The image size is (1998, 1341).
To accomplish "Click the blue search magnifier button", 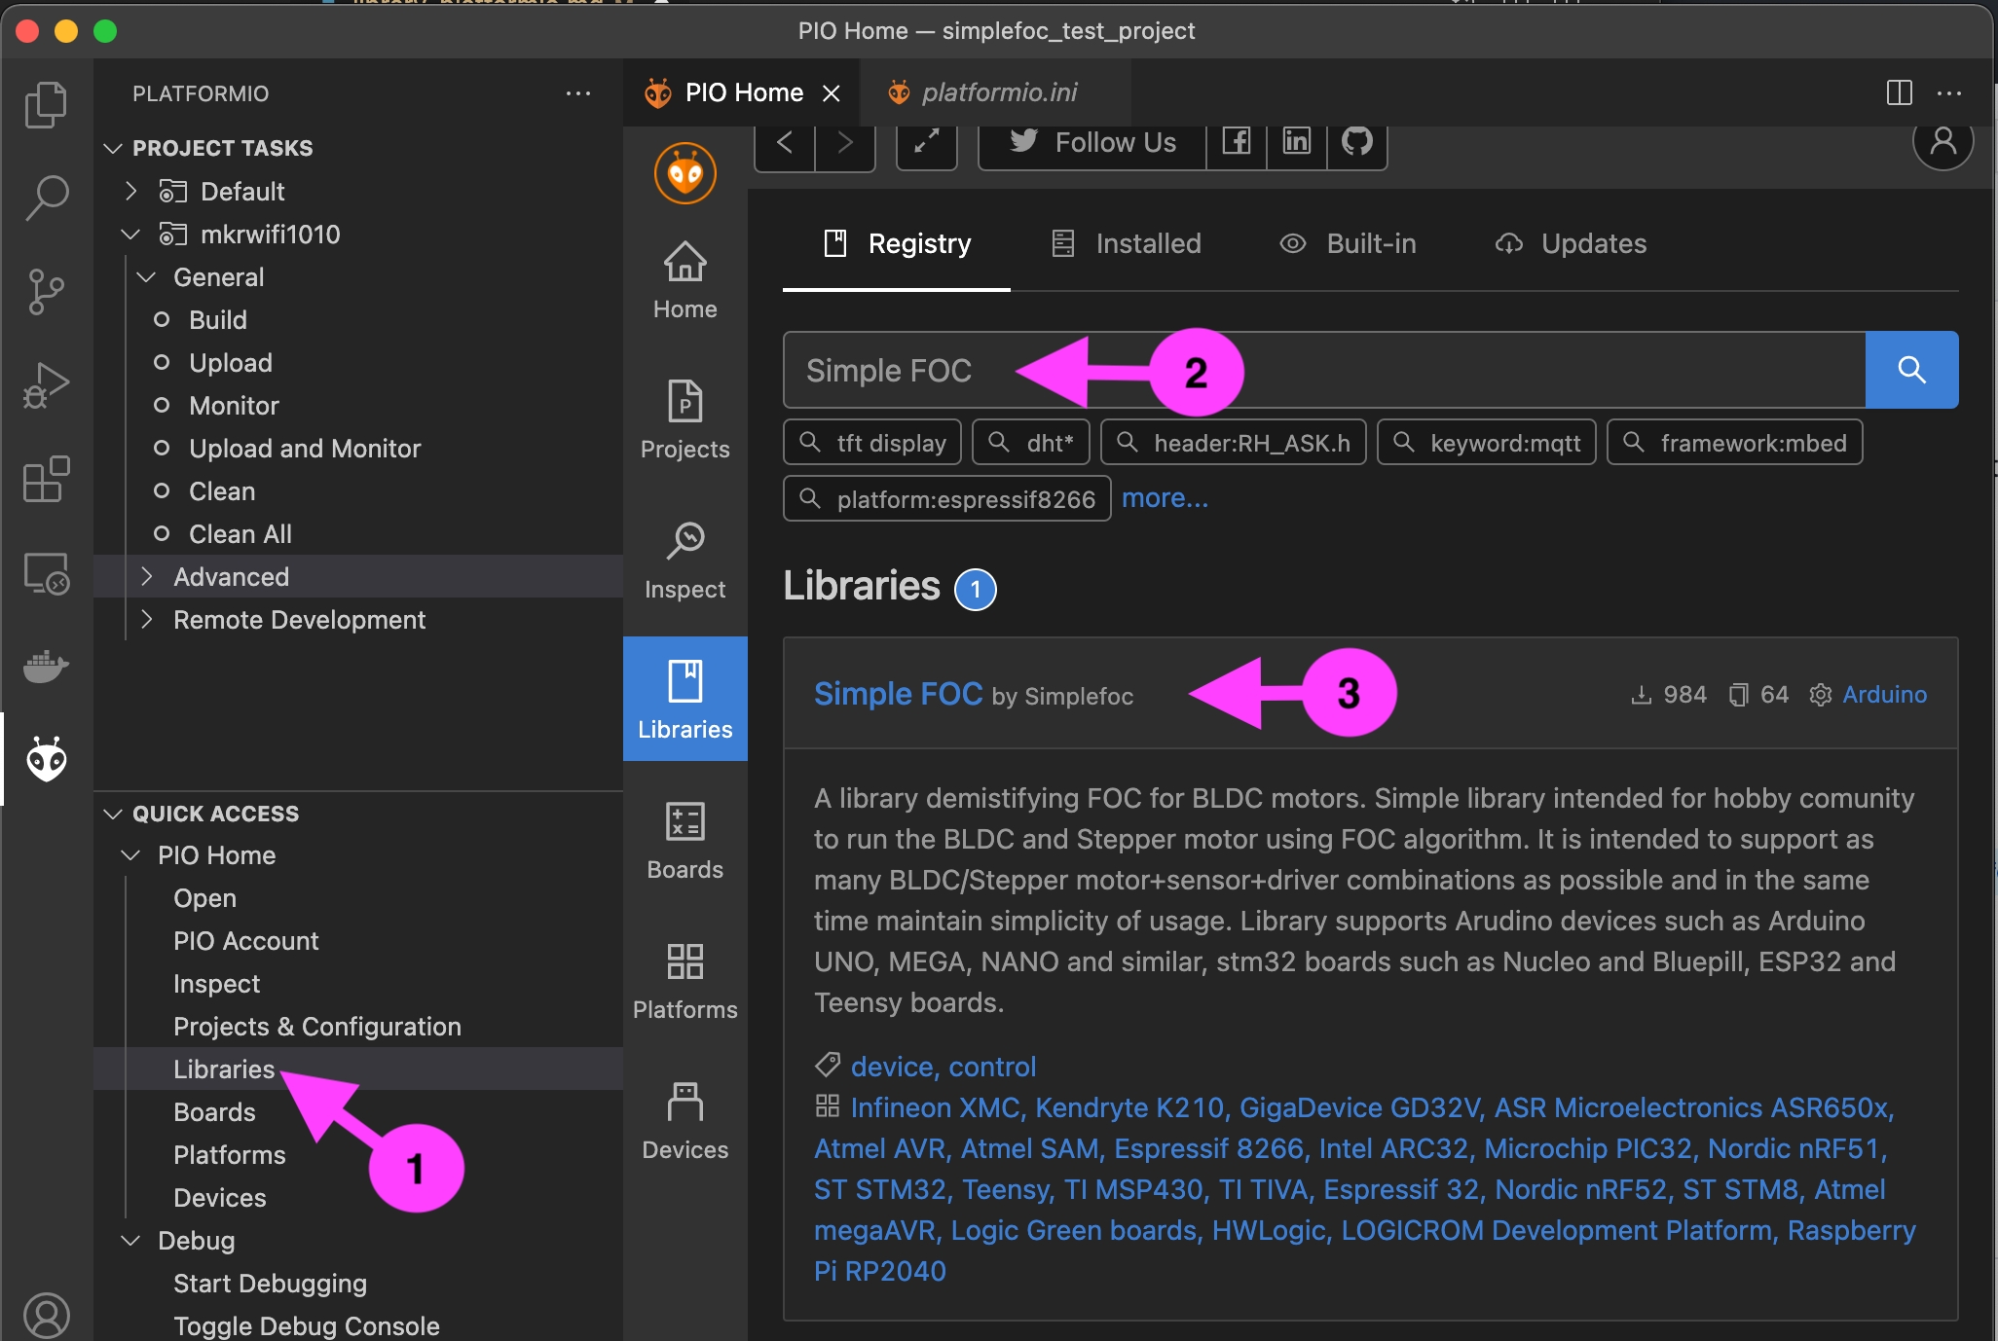I will (x=1910, y=370).
